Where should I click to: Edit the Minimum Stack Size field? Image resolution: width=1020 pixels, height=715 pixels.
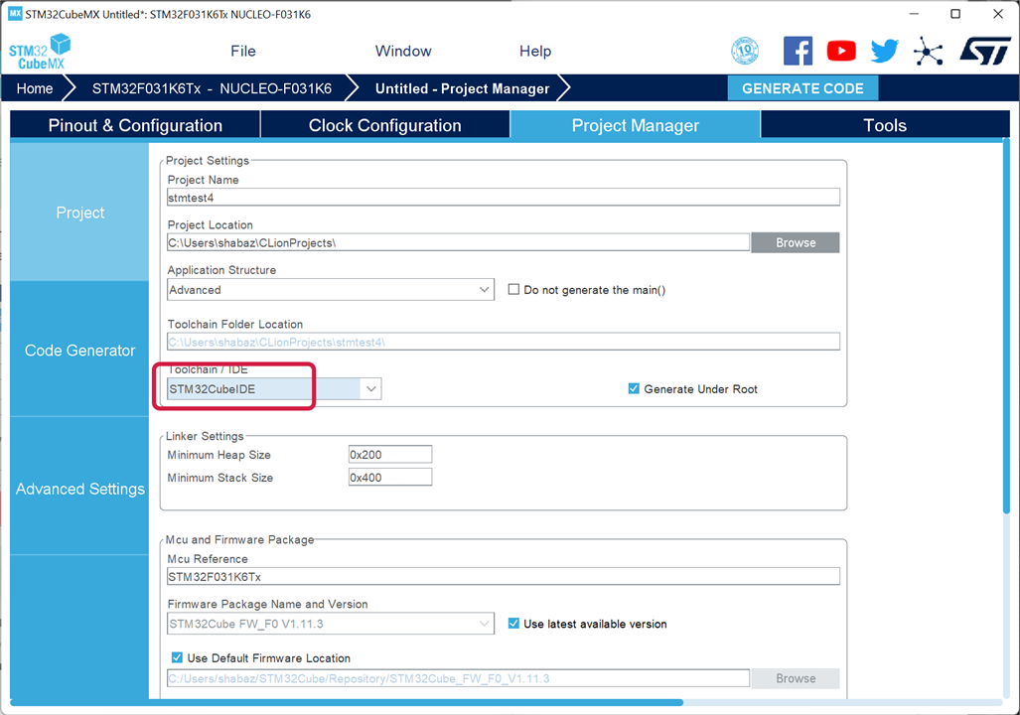point(389,477)
